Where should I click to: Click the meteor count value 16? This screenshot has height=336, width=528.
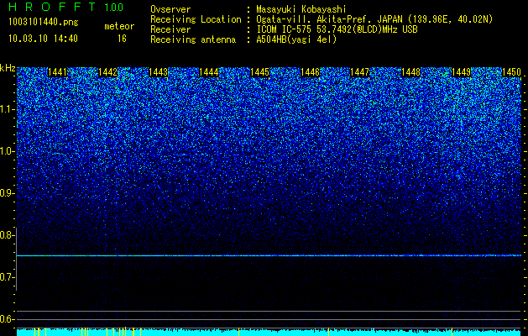point(122,39)
